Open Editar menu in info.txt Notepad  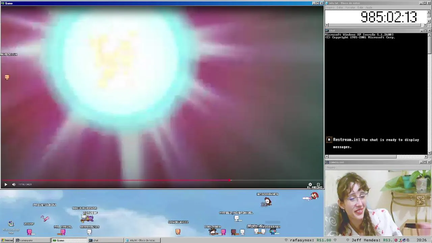pos(340,7)
